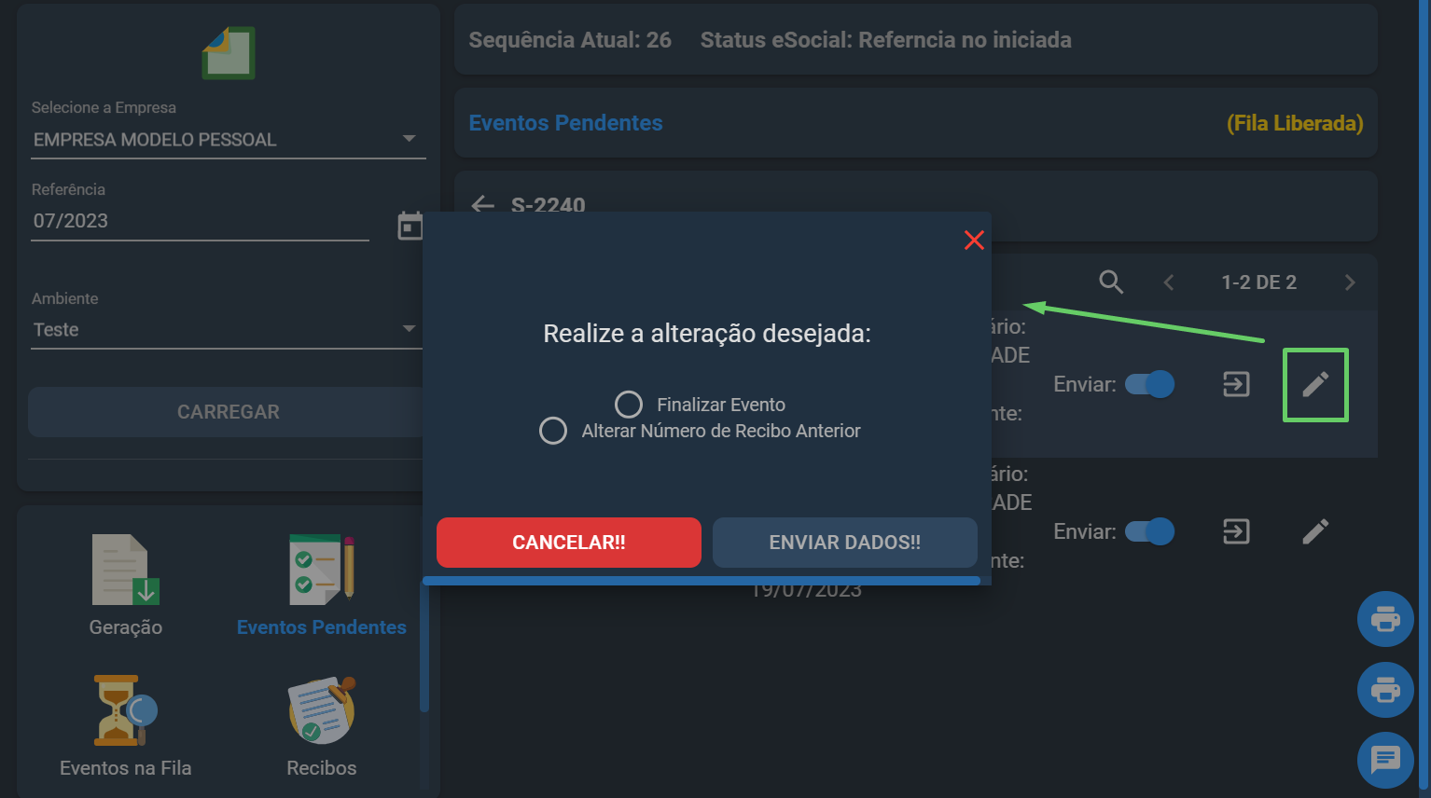Expand the Ambiente dropdown showing Teste
Screen dimensions: 1431x798
[x=228, y=330]
